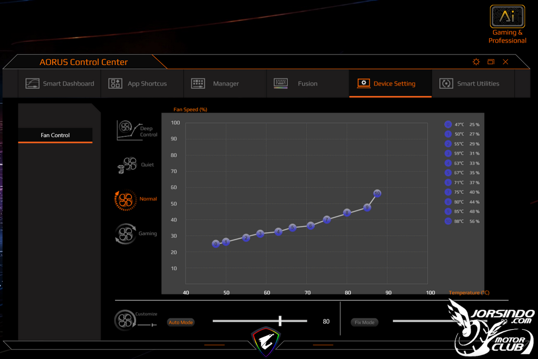Select the Gaming fan mode icon
This screenshot has width=538, height=359.
tap(126, 234)
